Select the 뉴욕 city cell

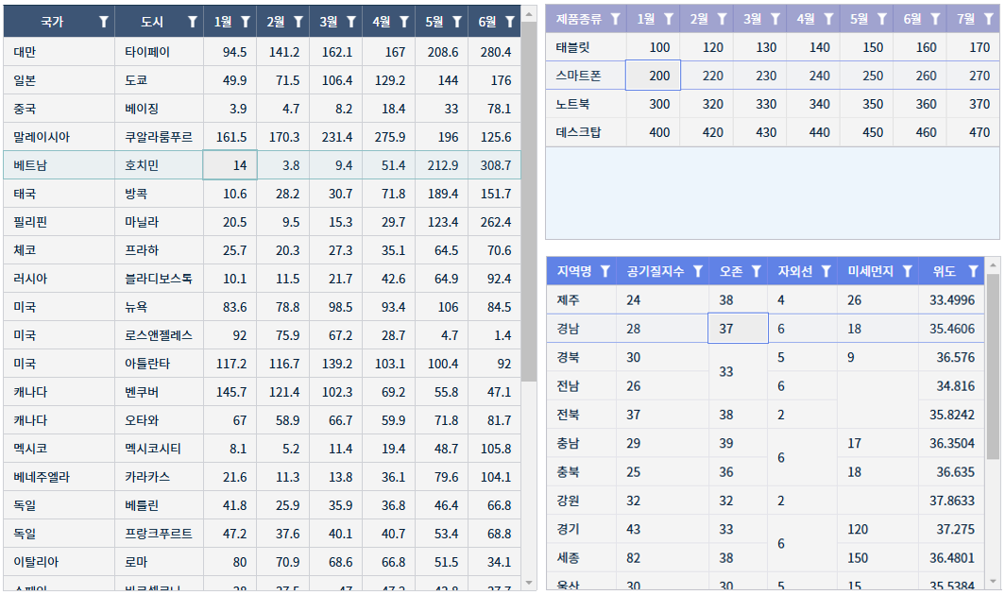click(x=158, y=307)
